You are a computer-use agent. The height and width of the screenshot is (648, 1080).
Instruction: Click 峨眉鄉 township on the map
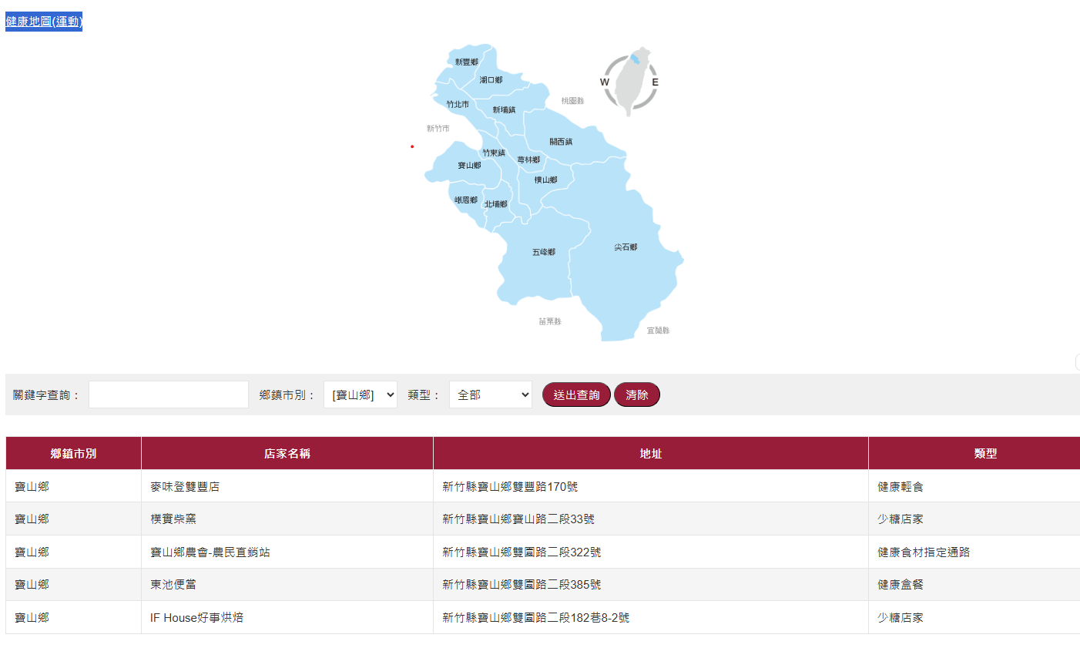[x=465, y=200]
